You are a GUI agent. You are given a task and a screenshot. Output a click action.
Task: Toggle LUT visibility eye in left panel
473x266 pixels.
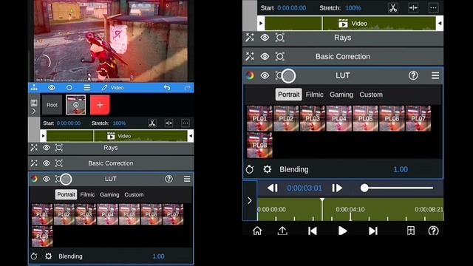pyautogui.click(x=46, y=179)
